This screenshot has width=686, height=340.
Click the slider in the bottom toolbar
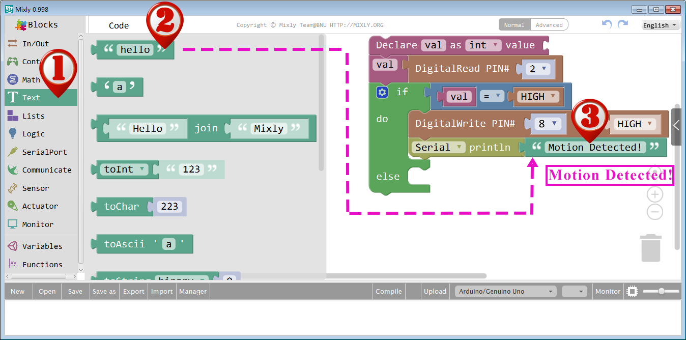coord(661,292)
